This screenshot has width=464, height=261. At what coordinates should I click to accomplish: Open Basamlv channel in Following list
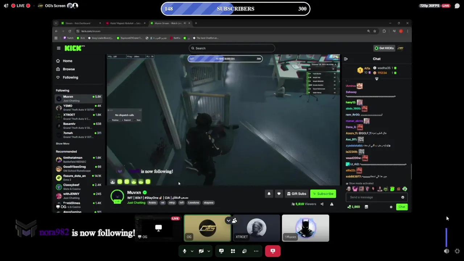(x=79, y=126)
